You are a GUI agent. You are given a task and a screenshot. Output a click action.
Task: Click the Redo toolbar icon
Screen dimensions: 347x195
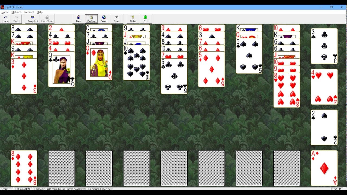coord(16,19)
